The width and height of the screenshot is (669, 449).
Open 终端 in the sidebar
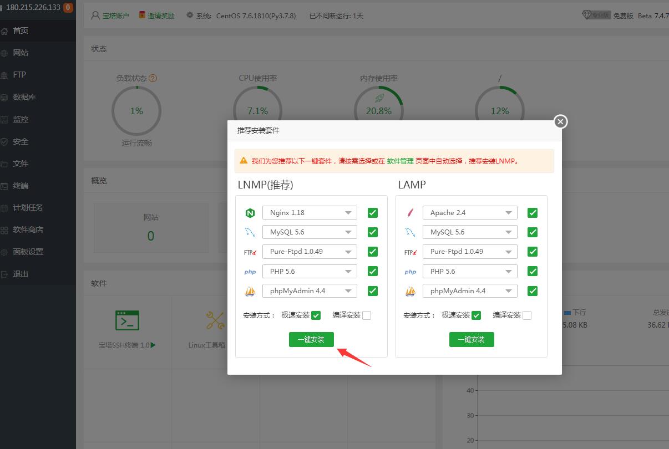[x=38, y=186]
